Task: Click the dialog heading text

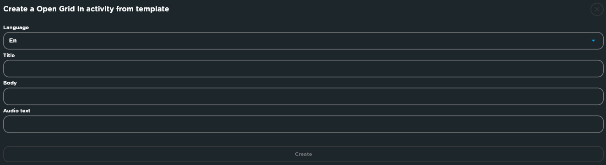Action: 86,9
